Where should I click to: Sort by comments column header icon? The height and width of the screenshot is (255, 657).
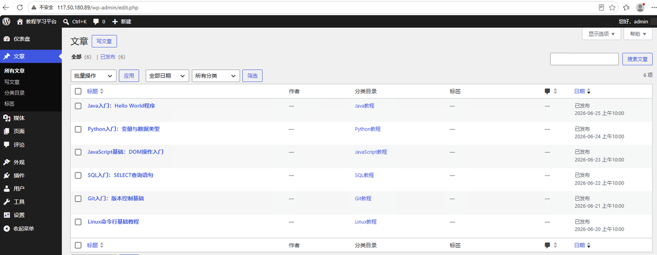point(551,91)
